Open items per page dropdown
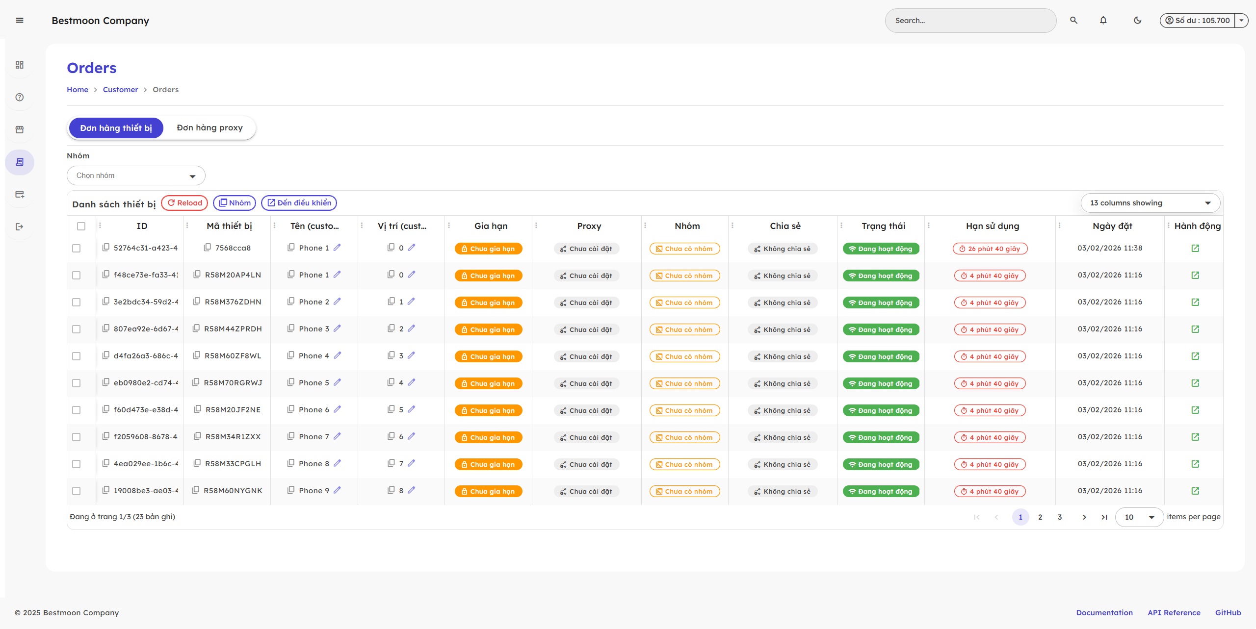Viewport: 1256px width, 629px height. pyautogui.click(x=1139, y=517)
